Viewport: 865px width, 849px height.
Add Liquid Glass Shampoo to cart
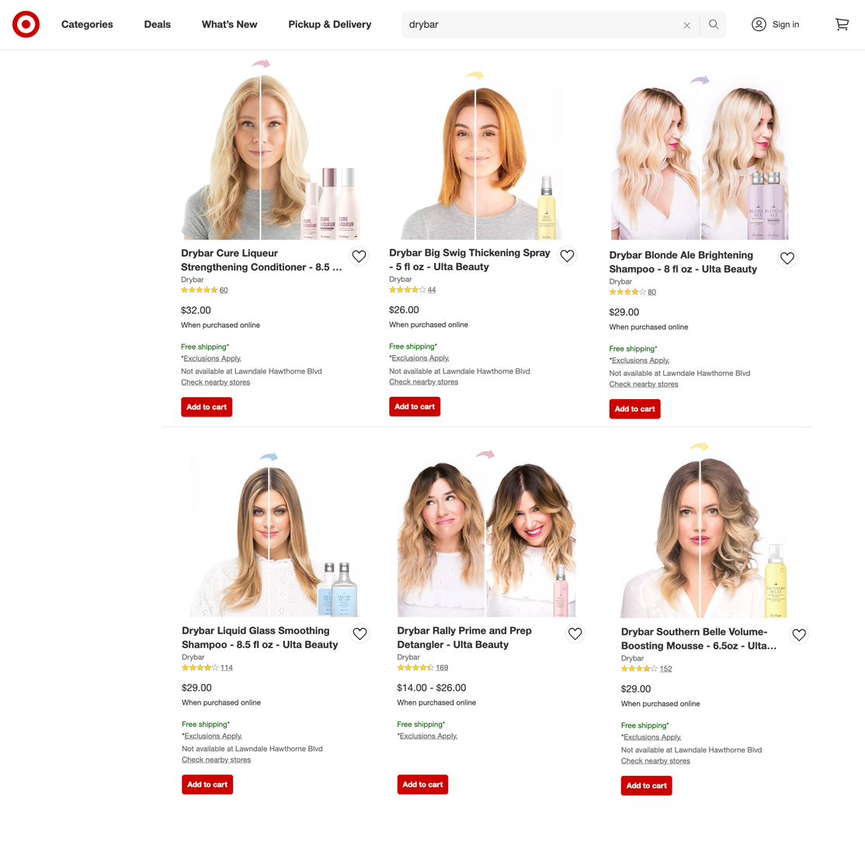tap(207, 785)
